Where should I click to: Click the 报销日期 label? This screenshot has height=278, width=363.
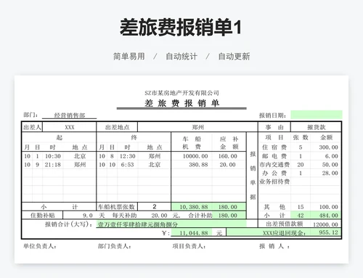point(272,115)
